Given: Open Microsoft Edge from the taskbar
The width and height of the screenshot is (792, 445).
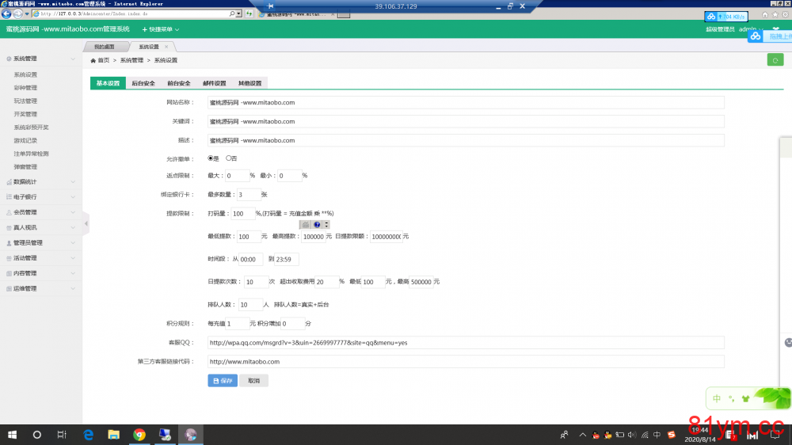Looking at the screenshot, I should (89, 435).
